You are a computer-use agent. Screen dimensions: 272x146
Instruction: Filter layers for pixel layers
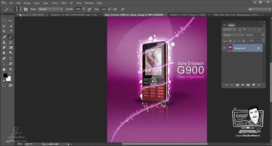coord(240,30)
